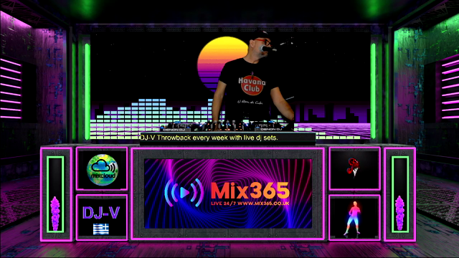Click the rainbow dancing figure panel

tap(354, 218)
